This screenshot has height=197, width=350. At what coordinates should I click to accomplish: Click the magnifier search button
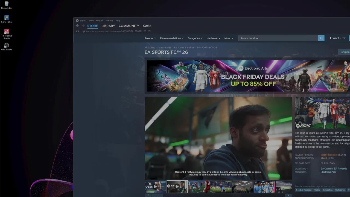point(321,38)
